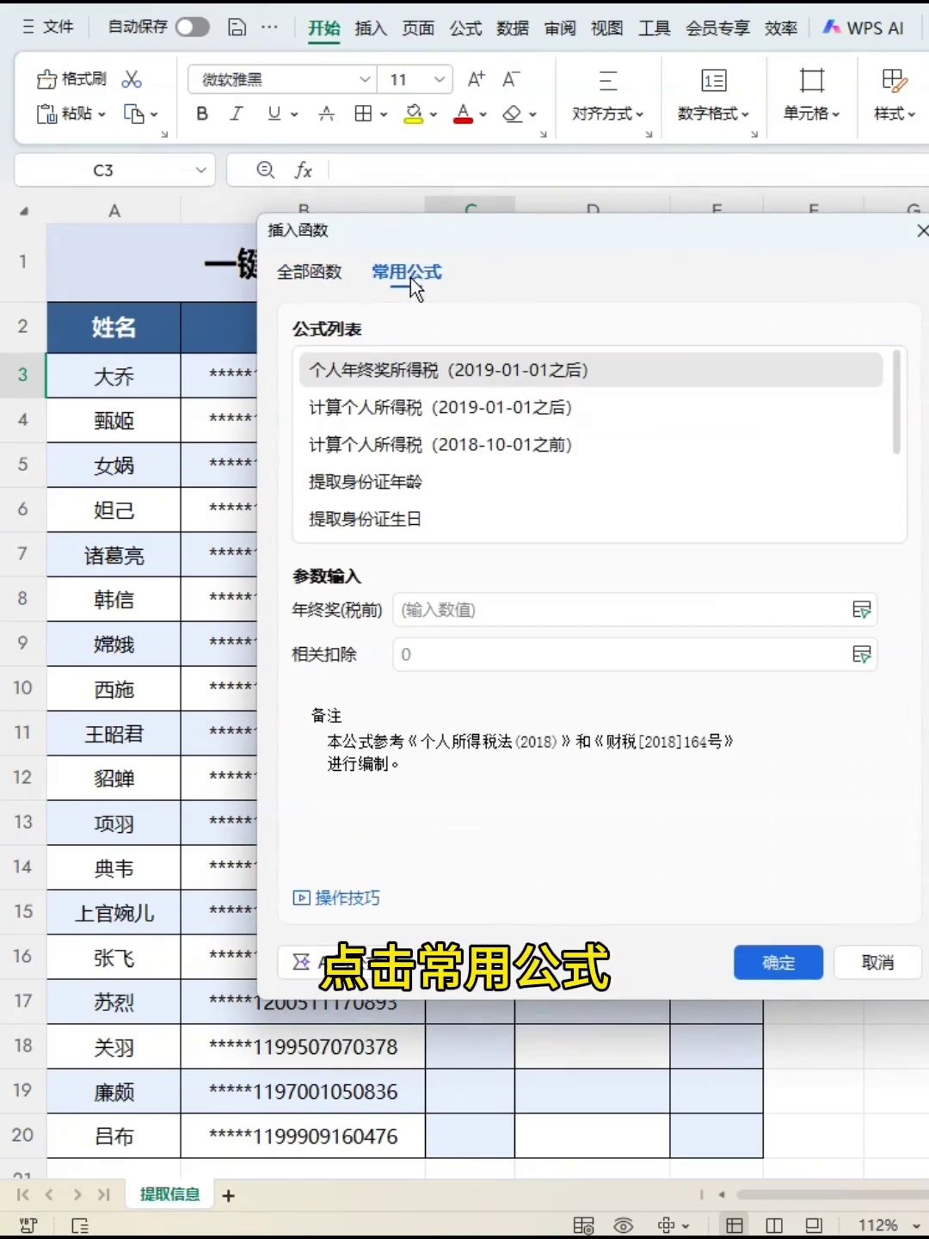Open the 操作技巧 tips link
This screenshot has height=1239, width=929.
[x=336, y=898]
